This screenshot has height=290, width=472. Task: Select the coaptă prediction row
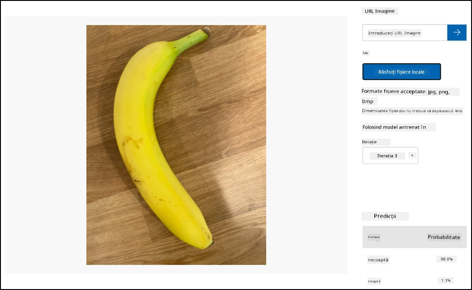click(414, 280)
